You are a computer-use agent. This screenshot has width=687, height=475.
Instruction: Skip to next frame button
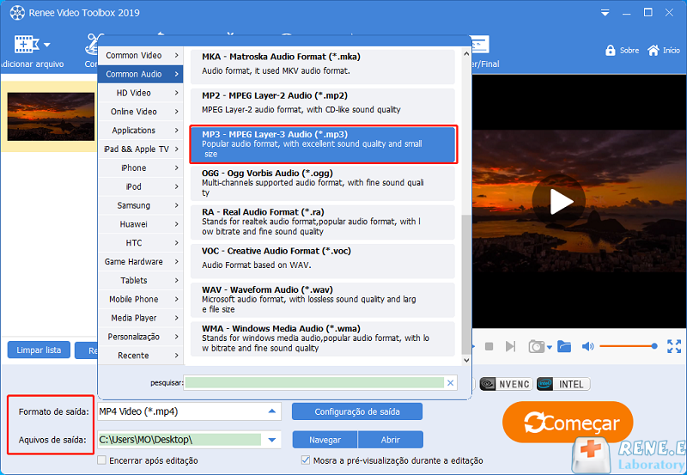510,347
